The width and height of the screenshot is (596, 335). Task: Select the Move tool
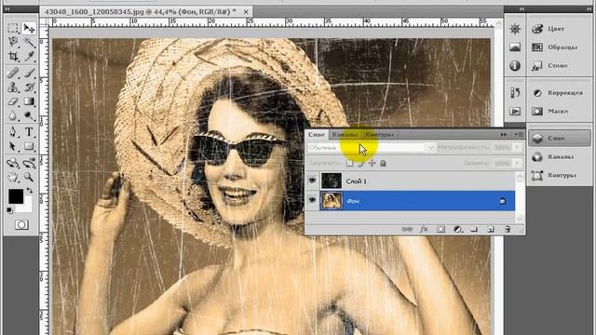29,28
